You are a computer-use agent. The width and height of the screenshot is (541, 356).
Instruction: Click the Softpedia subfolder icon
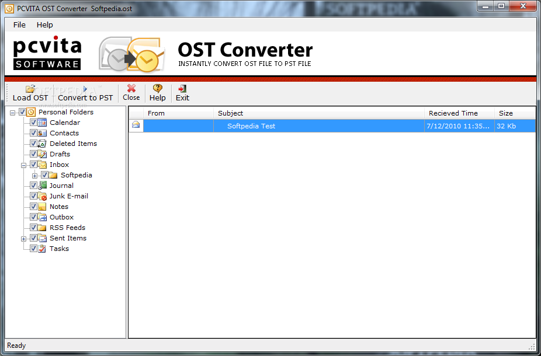tap(53, 175)
